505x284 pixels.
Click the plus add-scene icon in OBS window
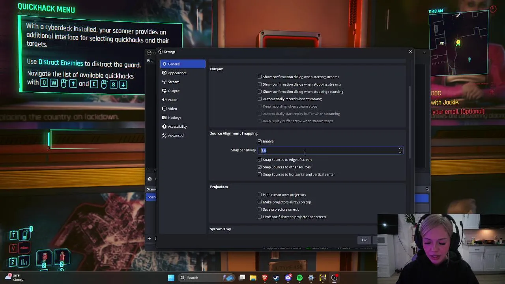tap(149, 238)
